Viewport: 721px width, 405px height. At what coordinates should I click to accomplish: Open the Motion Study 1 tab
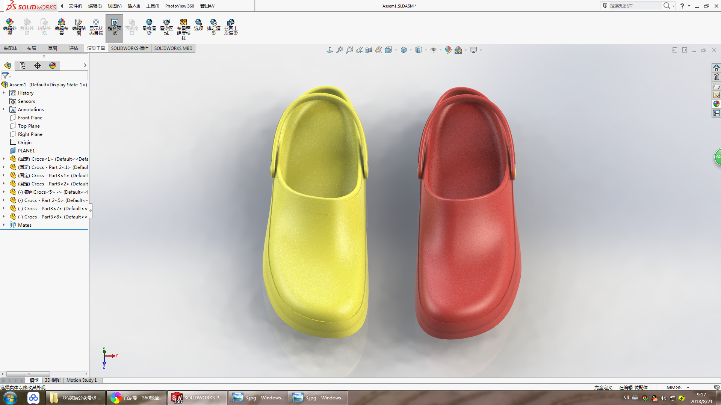[x=82, y=380]
